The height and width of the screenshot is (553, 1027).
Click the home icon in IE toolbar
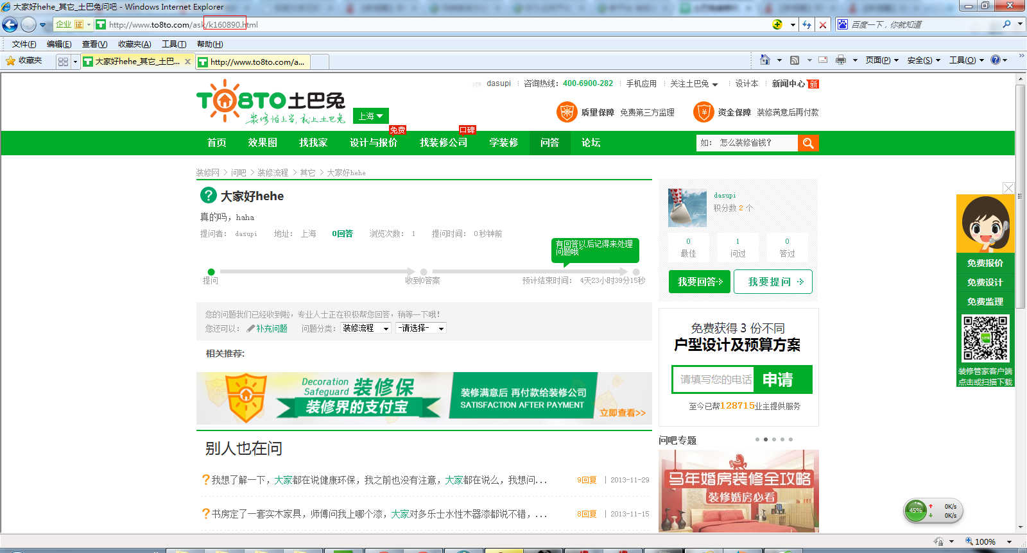click(764, 60)
